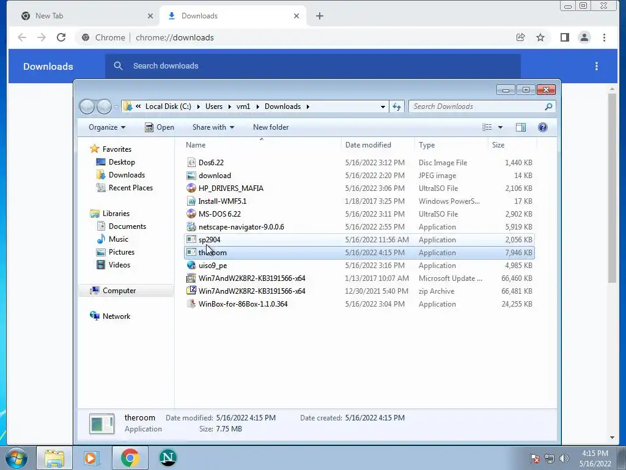Switch to the New Tab tab

pos(85,16)
